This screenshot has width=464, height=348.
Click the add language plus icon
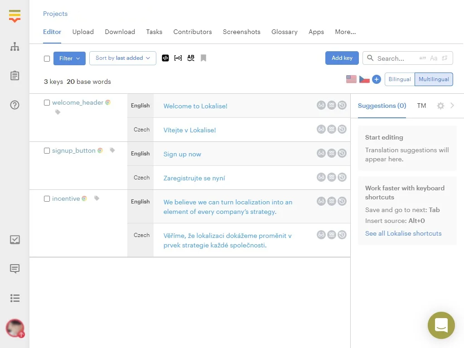[377, 79]
